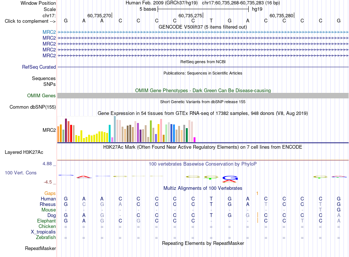Click the H3K27Ac Mark ENCODE title
Viewport: 349px width, 257px height.
click(202, 147)
